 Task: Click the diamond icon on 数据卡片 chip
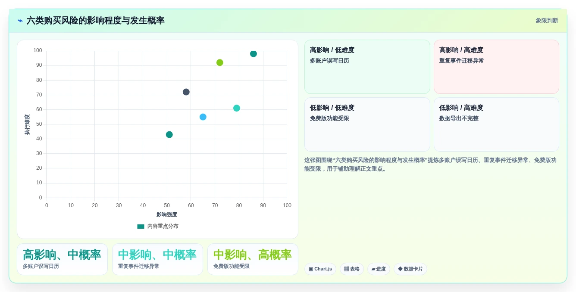click(x=400, y=269)
